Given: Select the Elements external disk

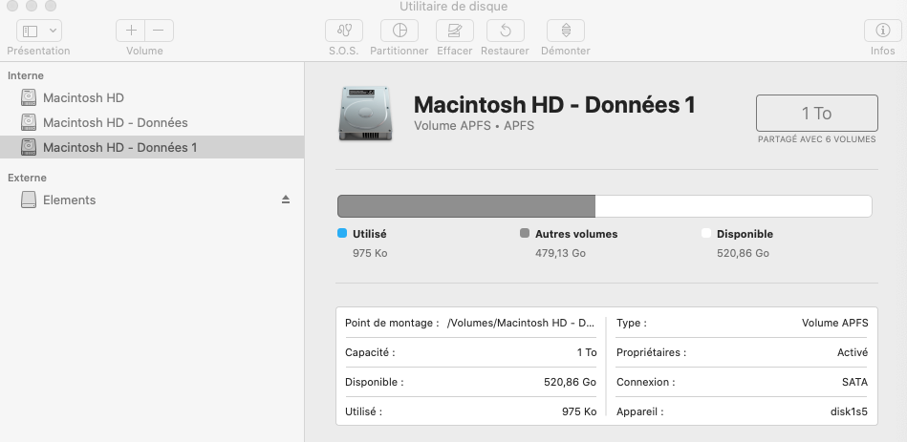Looking at the screenshot, I should coord(69,200).
